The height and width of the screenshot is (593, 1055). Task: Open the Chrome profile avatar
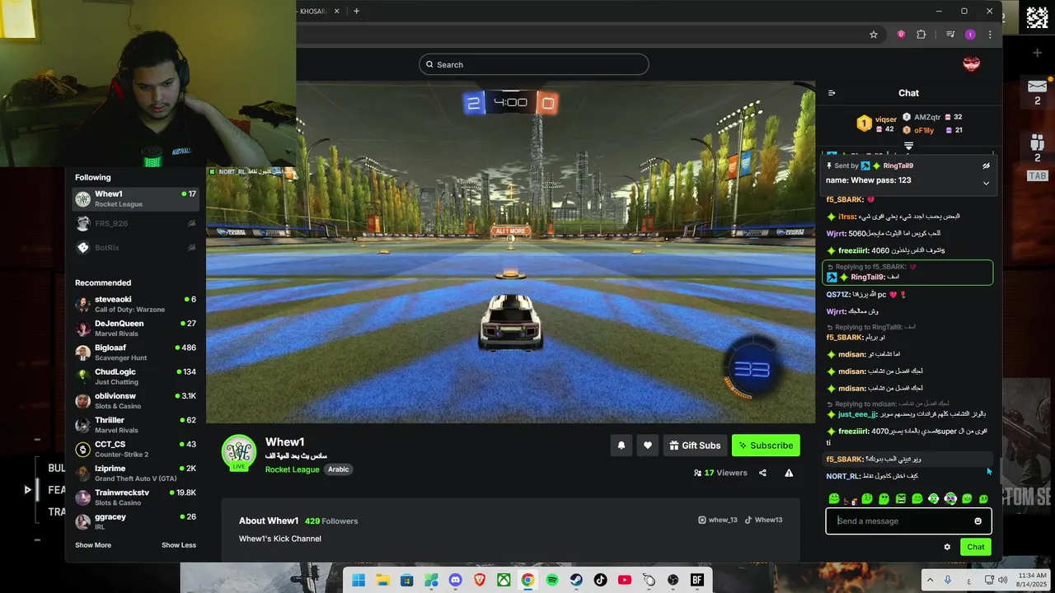click(970, 35)
